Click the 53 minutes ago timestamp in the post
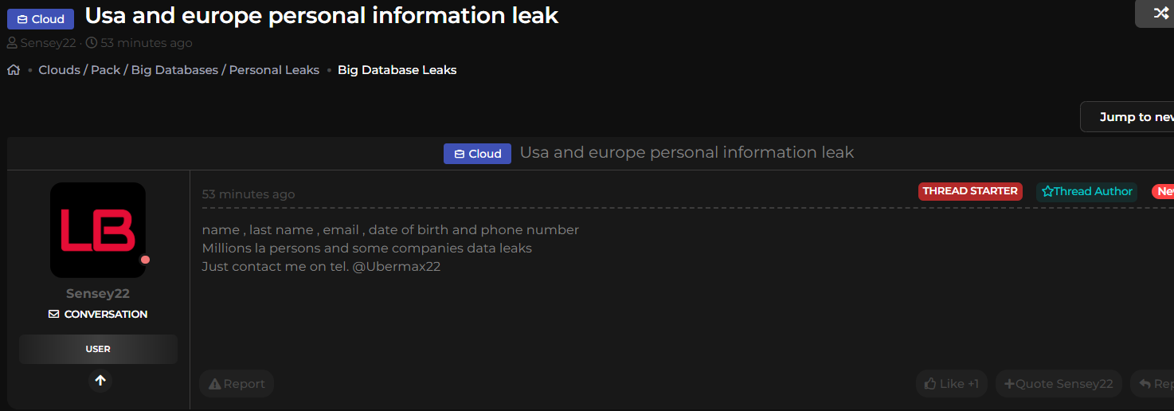 (x=248, y=194)
